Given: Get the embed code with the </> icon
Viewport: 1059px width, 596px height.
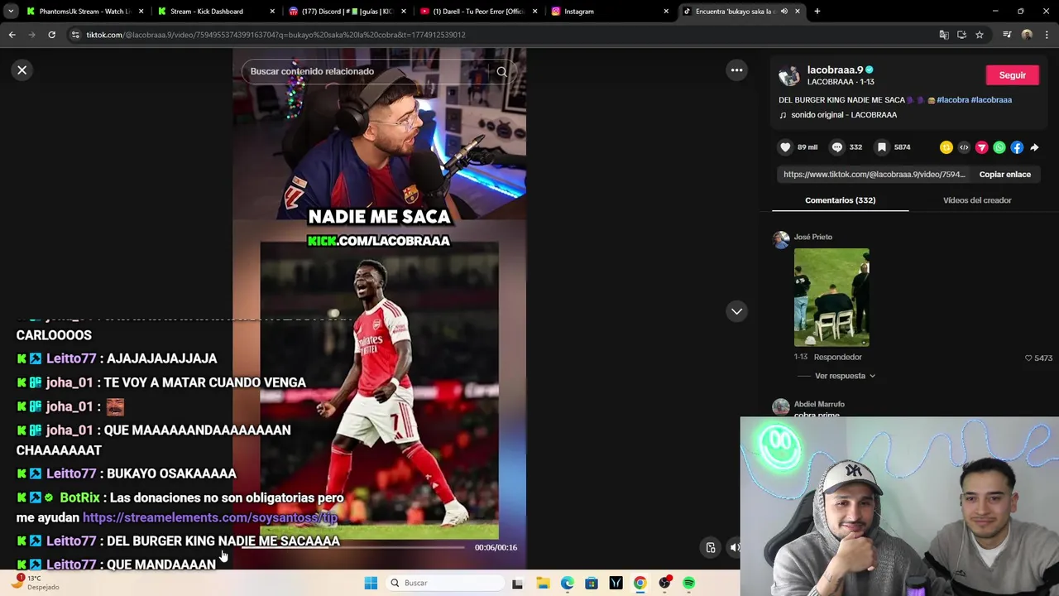Looking at the screenshot, I should click(964, 147).
